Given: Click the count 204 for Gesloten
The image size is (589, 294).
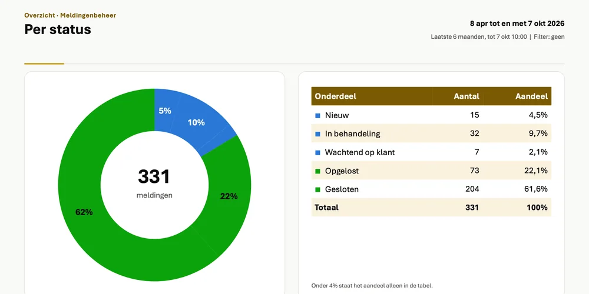Looking at the screenshot, I should [472, 189].
